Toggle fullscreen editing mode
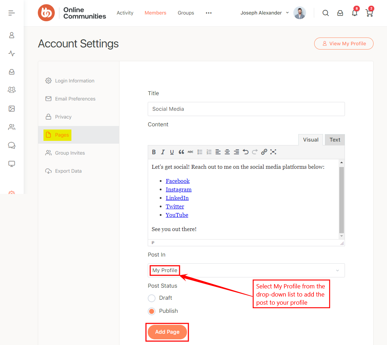 [x=273, y=152]
